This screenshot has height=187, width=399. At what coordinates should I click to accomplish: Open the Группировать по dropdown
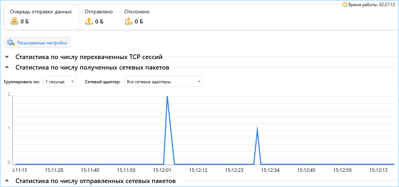(59, 82)
